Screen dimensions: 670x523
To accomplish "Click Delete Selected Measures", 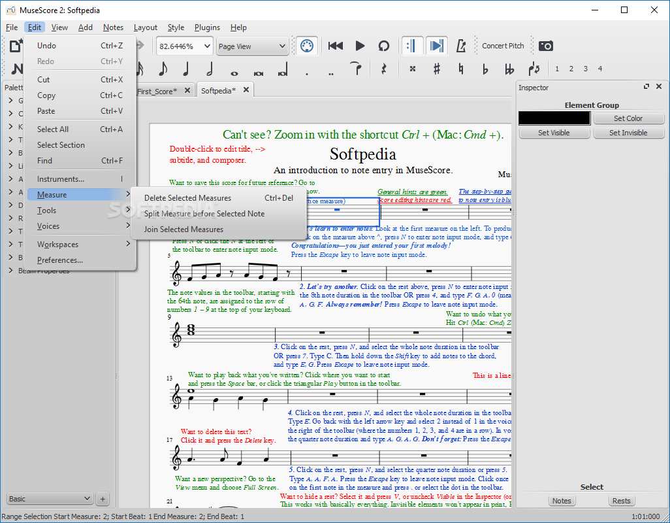I will tap(219, 198).
